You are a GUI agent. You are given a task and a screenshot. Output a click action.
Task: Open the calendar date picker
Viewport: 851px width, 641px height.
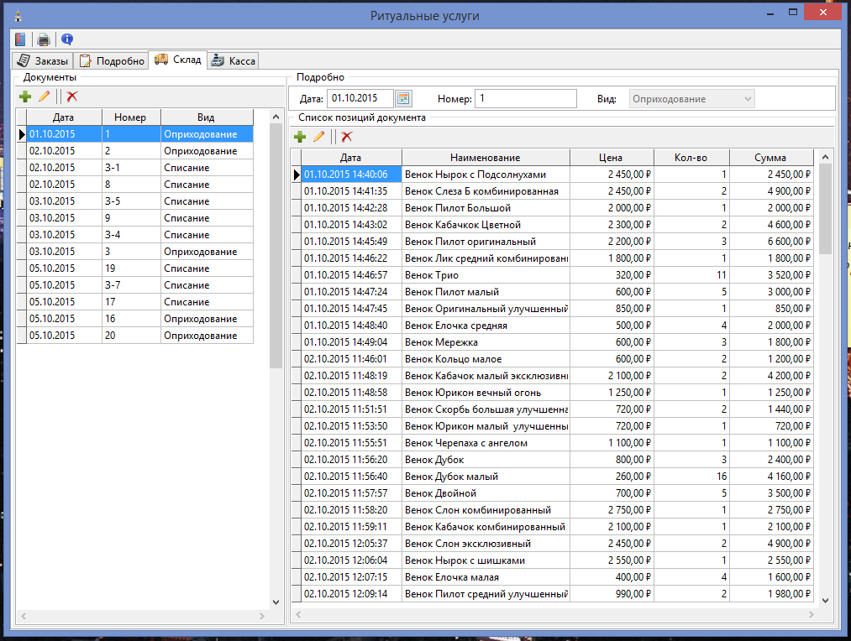tap(403, 99)
